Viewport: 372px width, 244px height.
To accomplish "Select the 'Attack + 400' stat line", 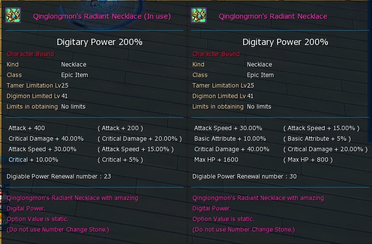I will click(27, 128).
